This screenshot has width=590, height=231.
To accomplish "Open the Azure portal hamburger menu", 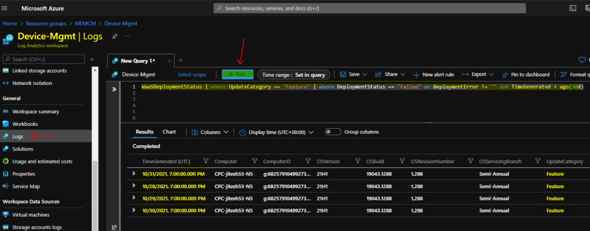I will (x=5, y=8).
